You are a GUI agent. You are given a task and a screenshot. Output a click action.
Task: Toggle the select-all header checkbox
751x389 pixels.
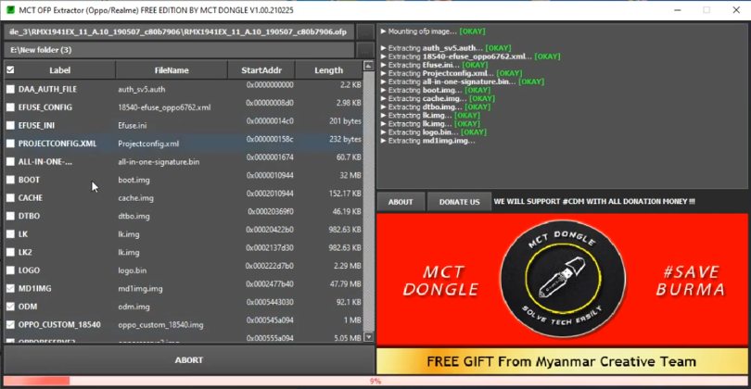[x=10, y=69]
